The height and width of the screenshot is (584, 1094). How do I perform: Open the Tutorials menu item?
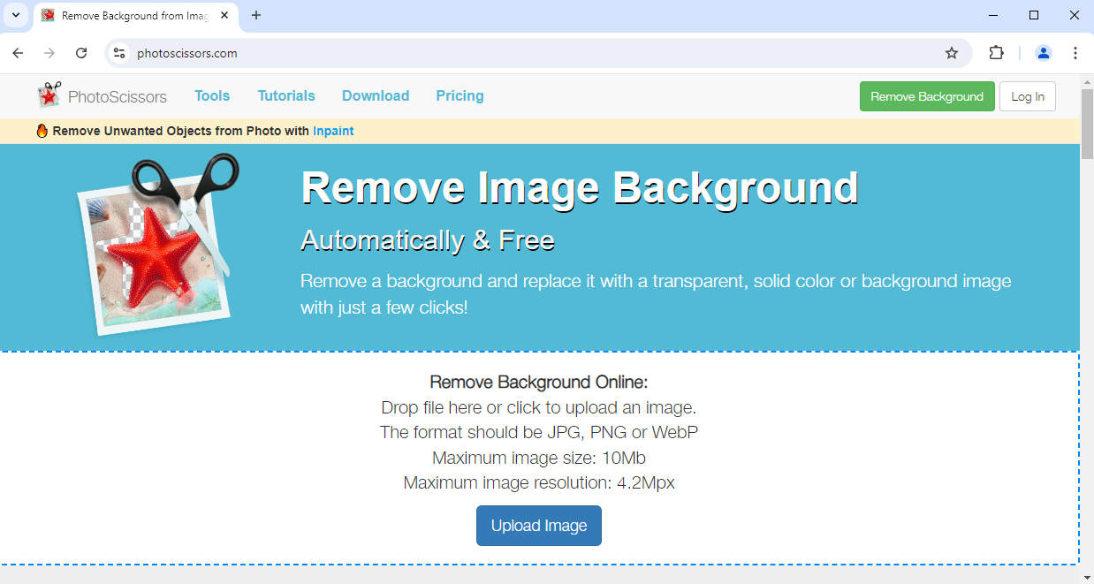(286, 95)
